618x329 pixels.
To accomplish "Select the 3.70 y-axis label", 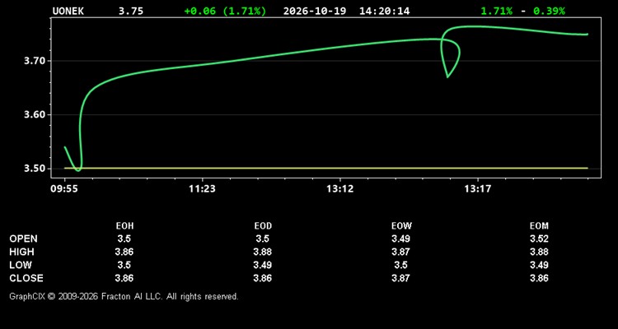I will tap(35, 61).
